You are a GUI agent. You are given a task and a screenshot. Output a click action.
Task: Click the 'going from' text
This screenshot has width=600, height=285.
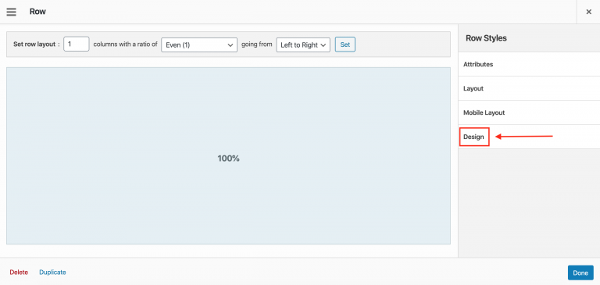[x=257, y=45]
